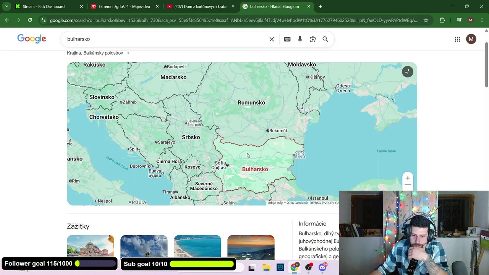Close the Stream - Kick Dashboard tab

click(x=81, y=6)
